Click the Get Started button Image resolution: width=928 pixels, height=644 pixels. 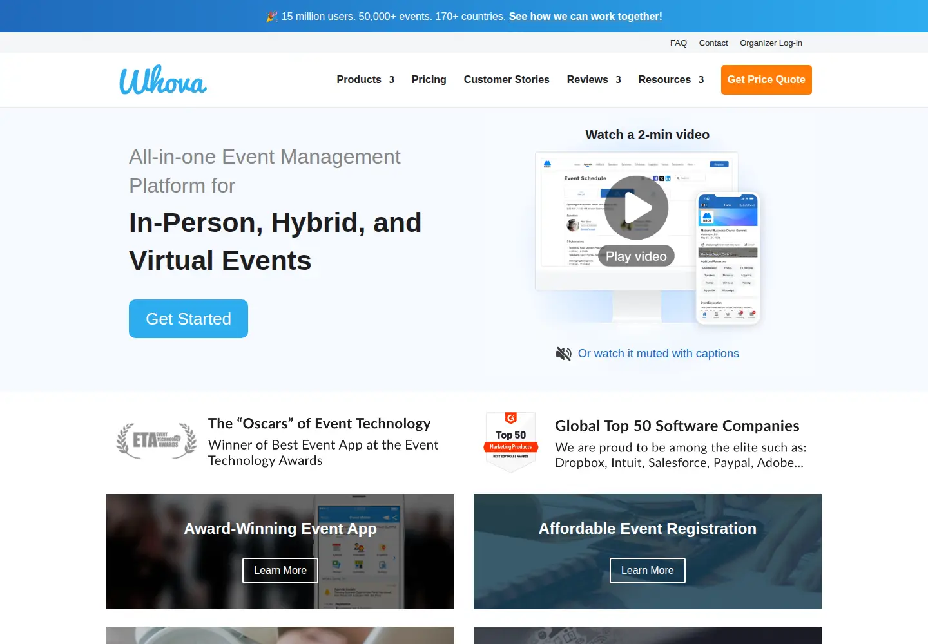[188, 319]
